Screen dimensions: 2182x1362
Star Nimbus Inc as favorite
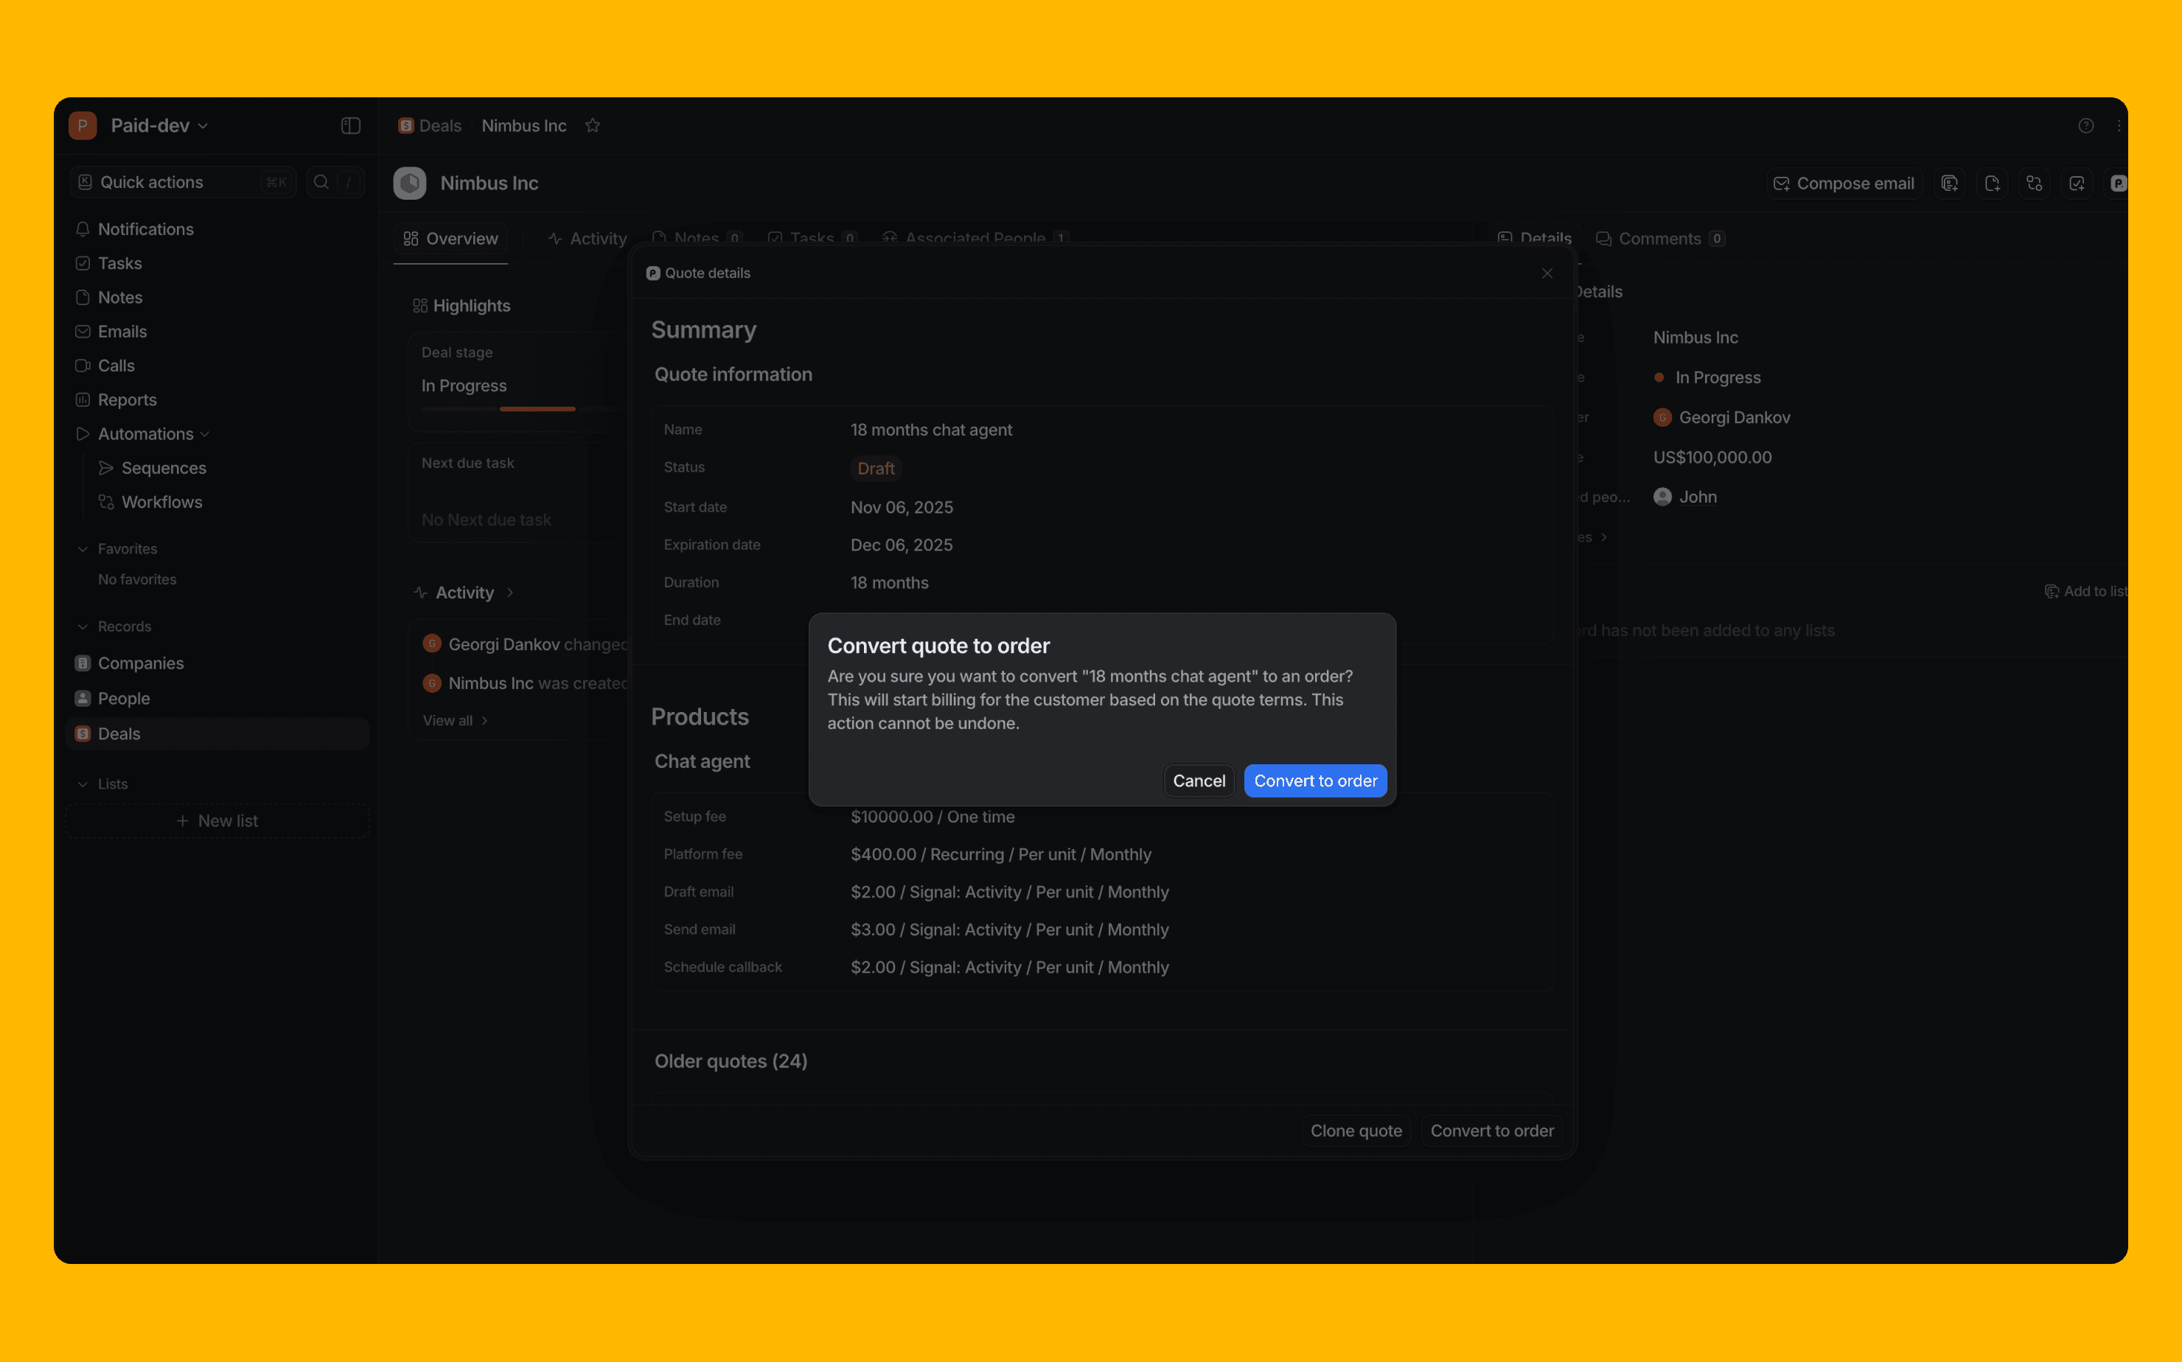click(x=593, y=126)
